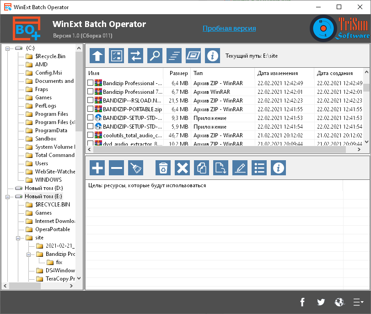Click the invert selection arrows icon
371x314 pixels.
point(135,56)
